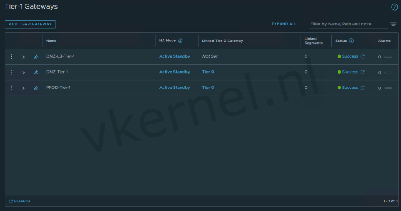Screen dimensions: 401x211
Task: Open actions menu for DMZ-LB-Tier-1
Action: (11, 57)
